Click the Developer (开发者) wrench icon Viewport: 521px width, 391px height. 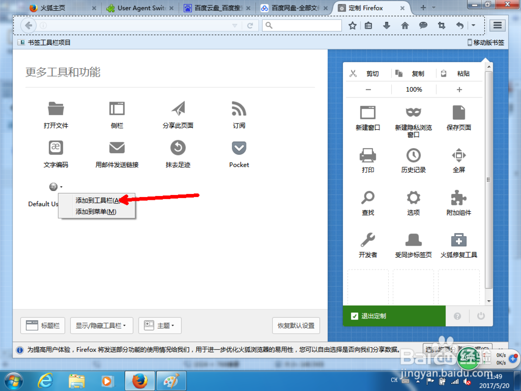[368, 239]
